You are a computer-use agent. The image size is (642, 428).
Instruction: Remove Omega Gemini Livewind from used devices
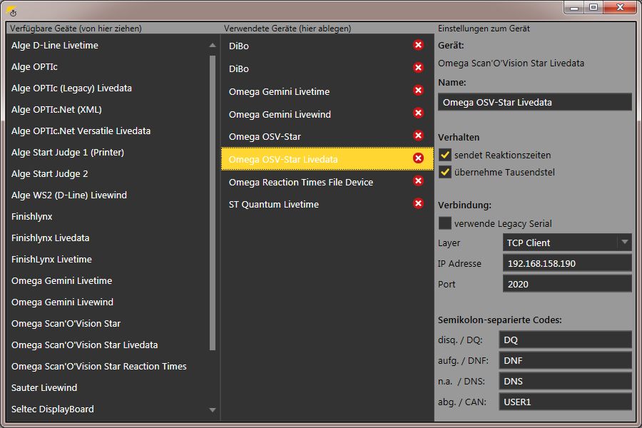(418, 113)
